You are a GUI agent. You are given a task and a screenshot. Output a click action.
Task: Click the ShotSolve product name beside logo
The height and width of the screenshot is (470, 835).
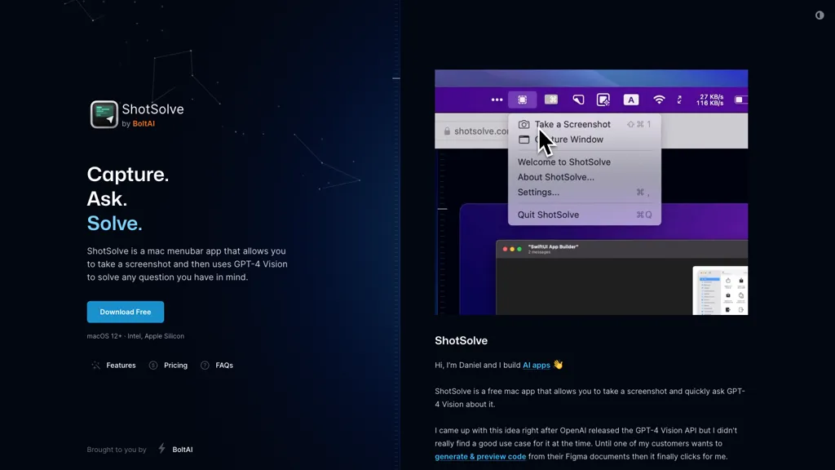pyautogui.click(x=152, y=109)
